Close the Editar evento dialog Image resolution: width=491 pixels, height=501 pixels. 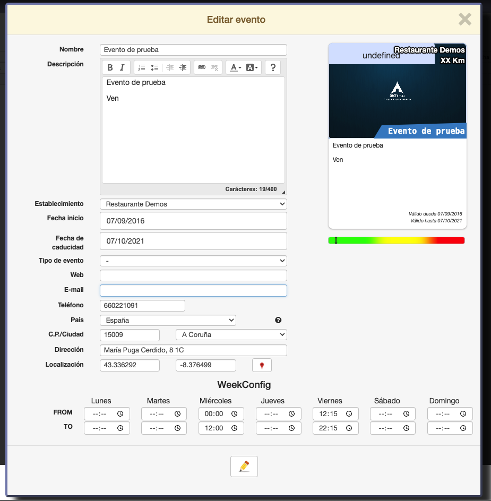pos(465,19)
